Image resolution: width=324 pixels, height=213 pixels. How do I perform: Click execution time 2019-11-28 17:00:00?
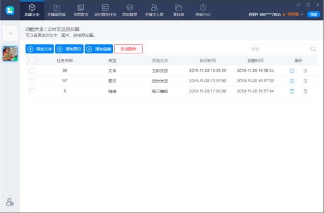(x=207, y=91)
